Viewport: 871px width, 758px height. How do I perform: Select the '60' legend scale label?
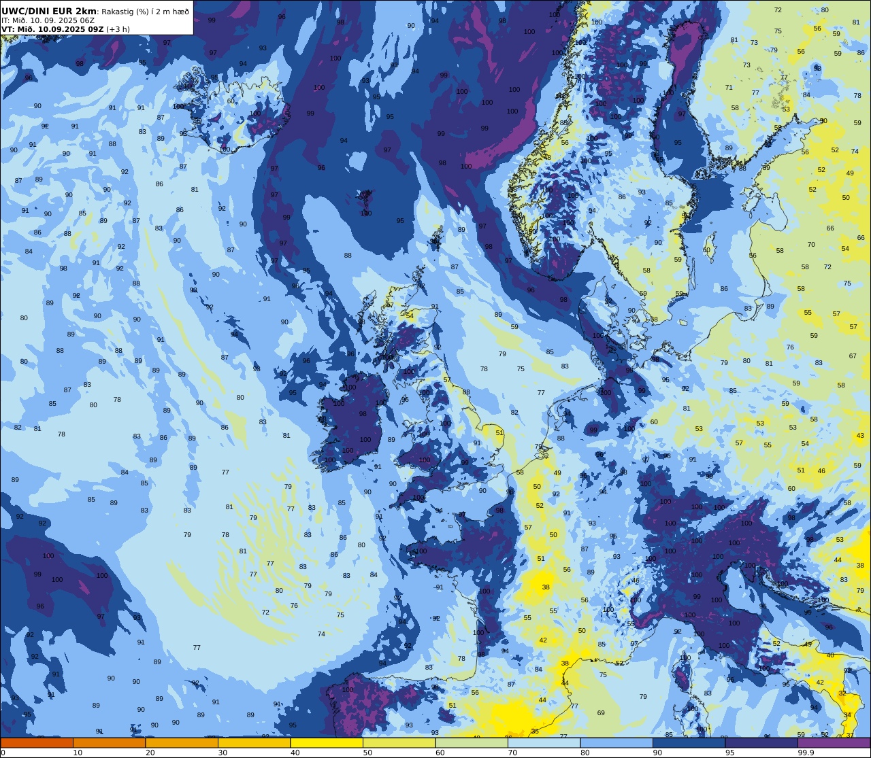(x=440, y=753)
